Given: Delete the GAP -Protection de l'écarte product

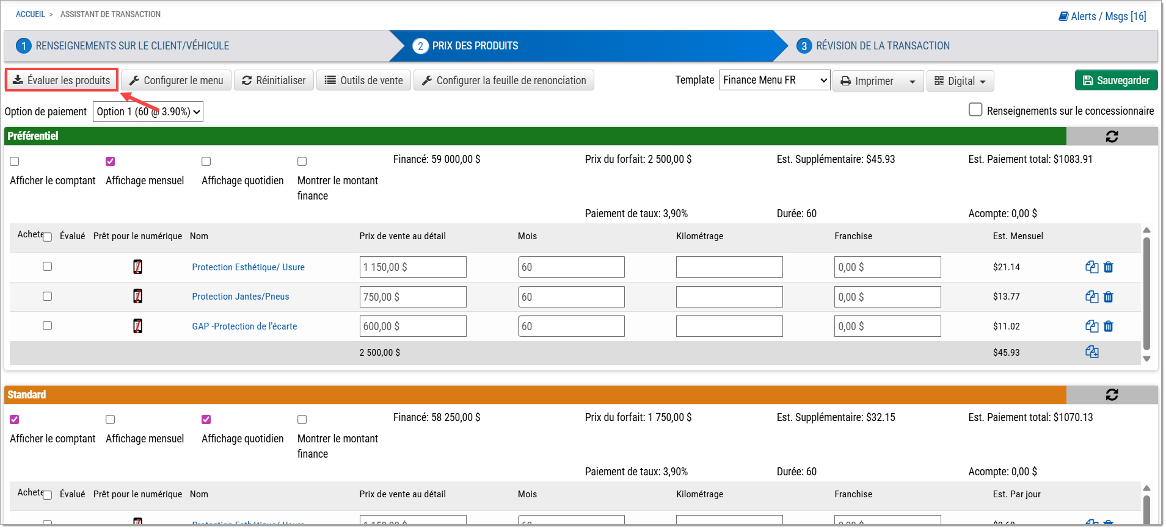Looking at the screenshot, I should 1109,326.
